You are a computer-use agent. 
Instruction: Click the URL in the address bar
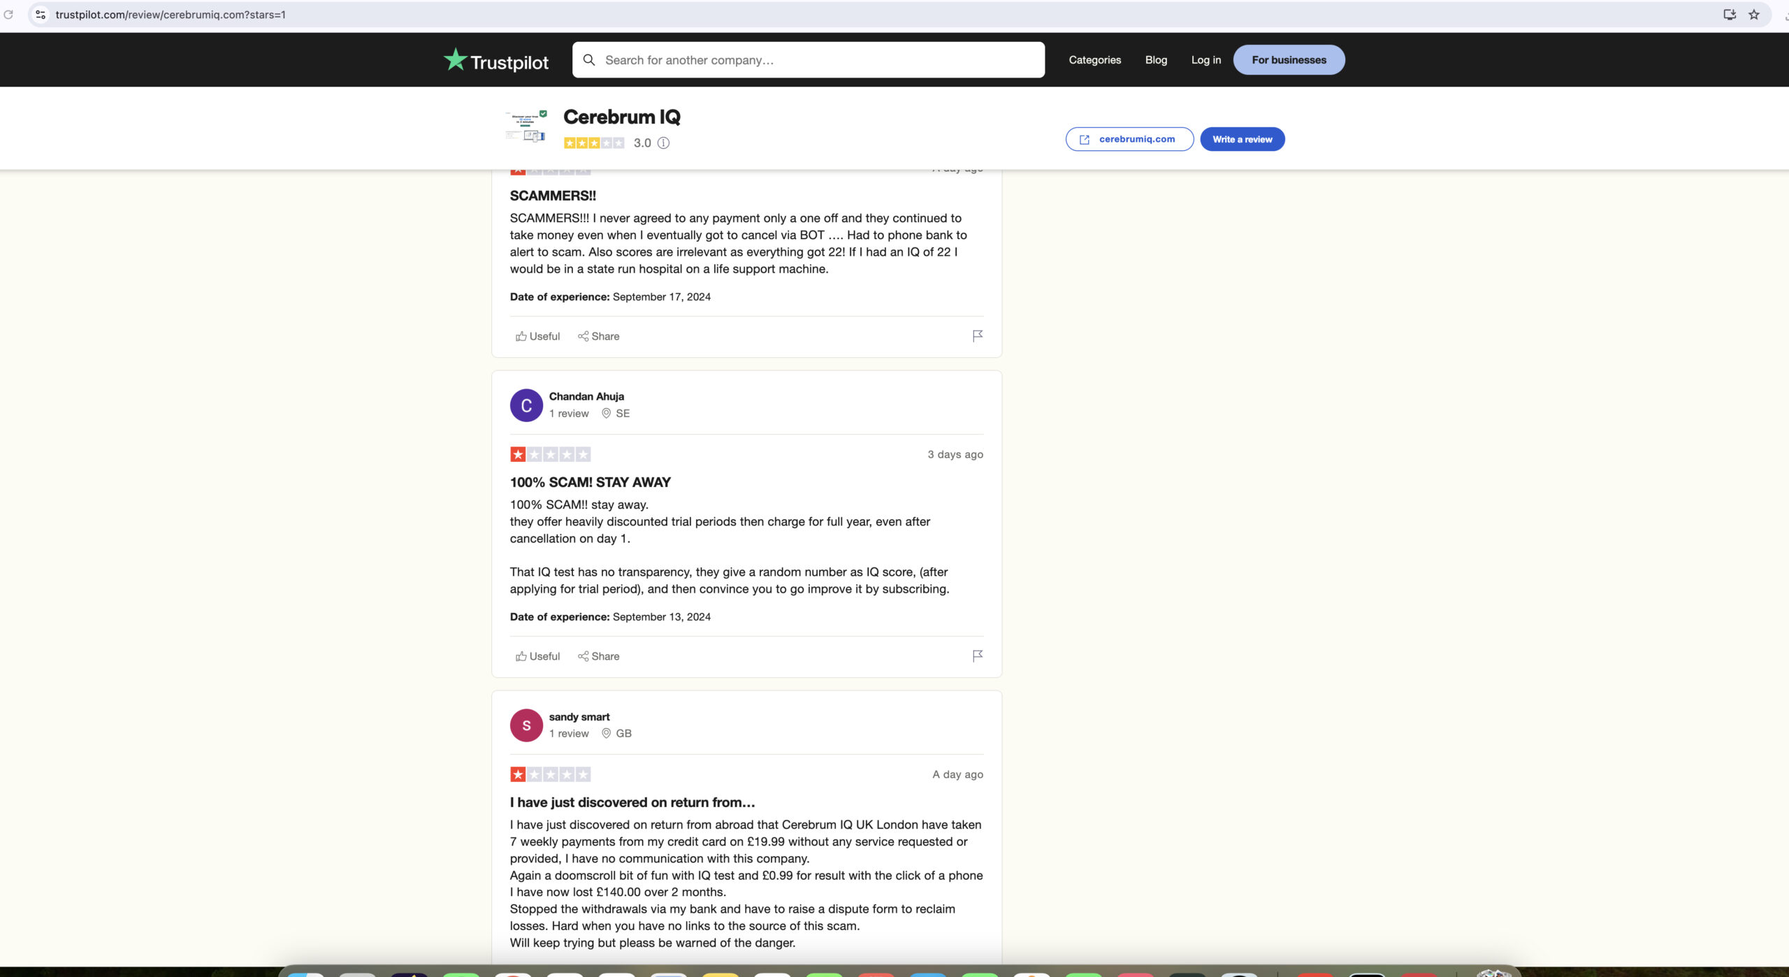pos(171,14)
